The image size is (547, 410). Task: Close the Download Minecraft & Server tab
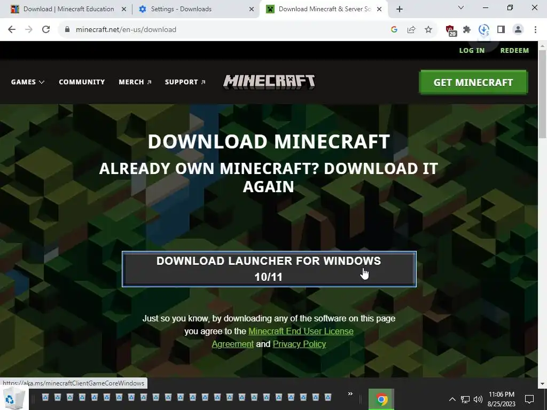pos(379,9)
